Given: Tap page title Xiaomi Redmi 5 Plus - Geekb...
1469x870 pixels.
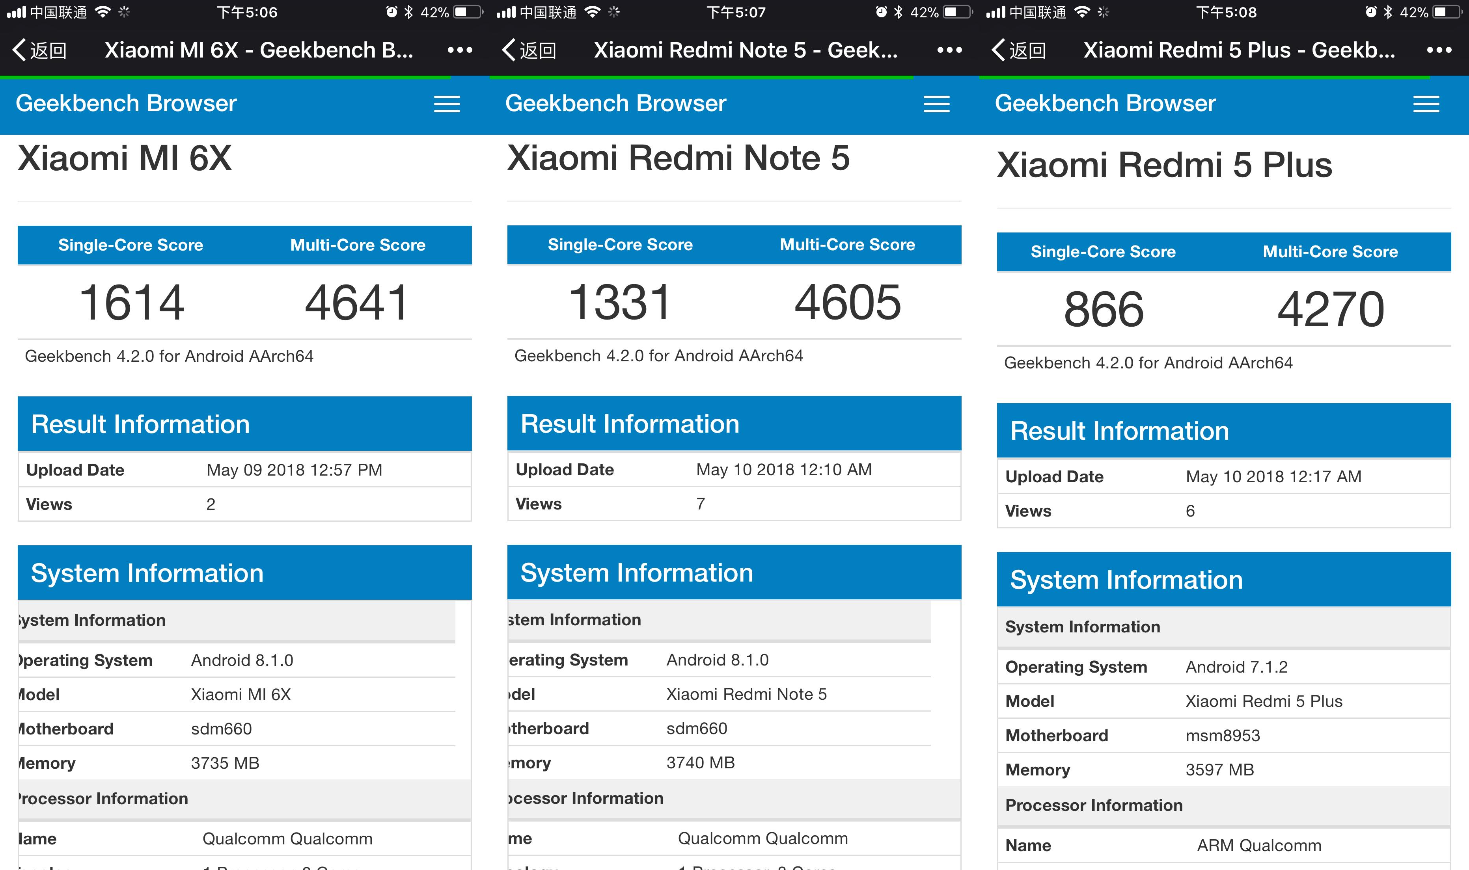Looking at the screenshot, I should (1239, 50).
